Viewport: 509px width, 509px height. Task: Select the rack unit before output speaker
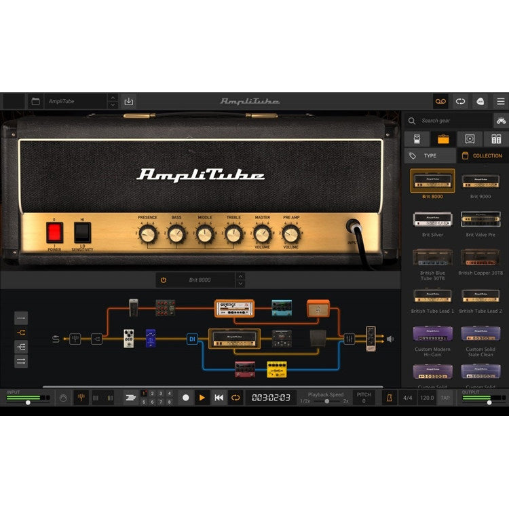[x=371, y=339]
